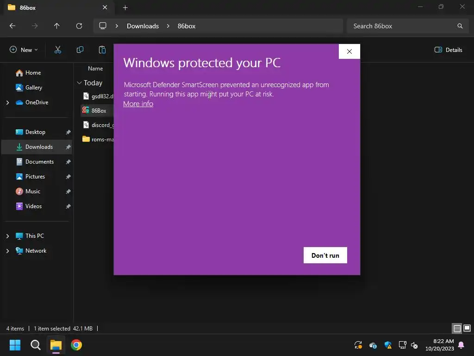Toggle the Details pane button

point(448,50)
